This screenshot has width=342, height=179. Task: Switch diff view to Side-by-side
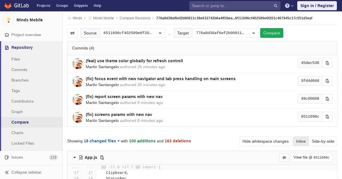pyautogui.click(x=323, y=141)
